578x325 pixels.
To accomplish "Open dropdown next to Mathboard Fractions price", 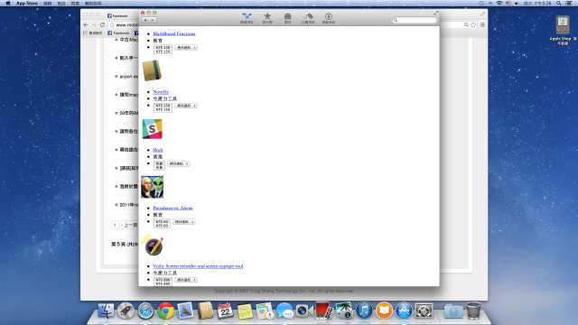I will (186, 48).
